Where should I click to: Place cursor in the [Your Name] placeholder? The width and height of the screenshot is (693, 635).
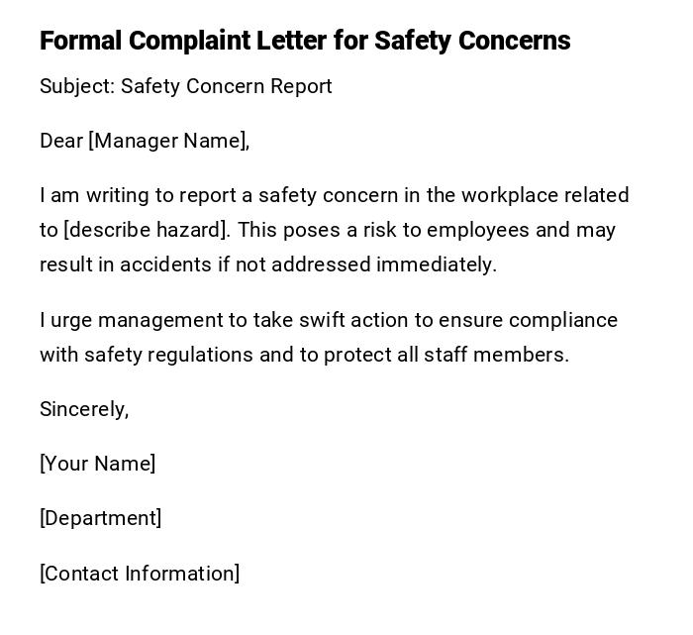(97, 464)
